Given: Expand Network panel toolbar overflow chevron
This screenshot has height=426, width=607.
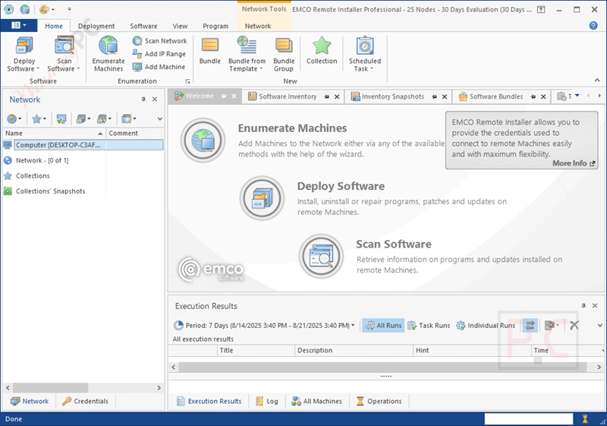Looking at the screenshot, I should pos(159,119).
